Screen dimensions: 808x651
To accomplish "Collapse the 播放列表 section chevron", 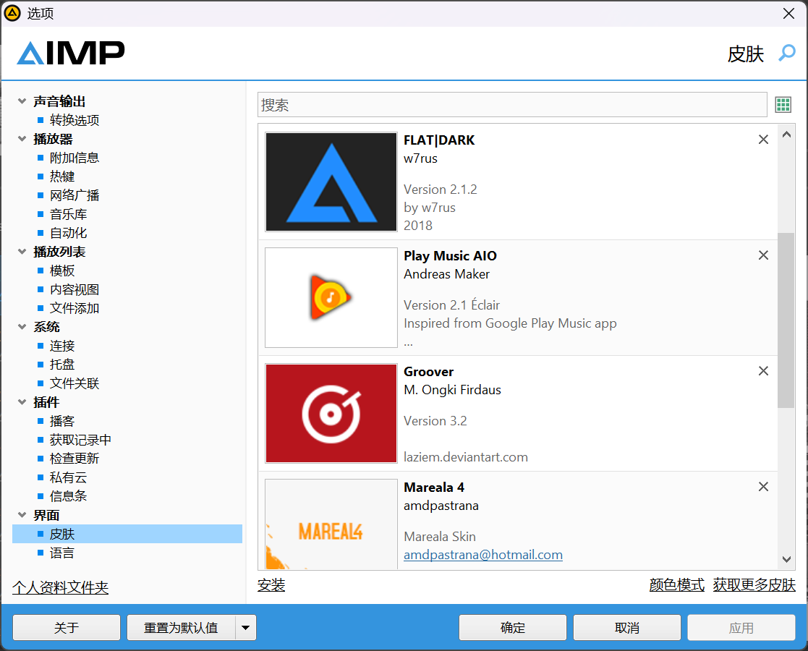I will tap(22, 252).
